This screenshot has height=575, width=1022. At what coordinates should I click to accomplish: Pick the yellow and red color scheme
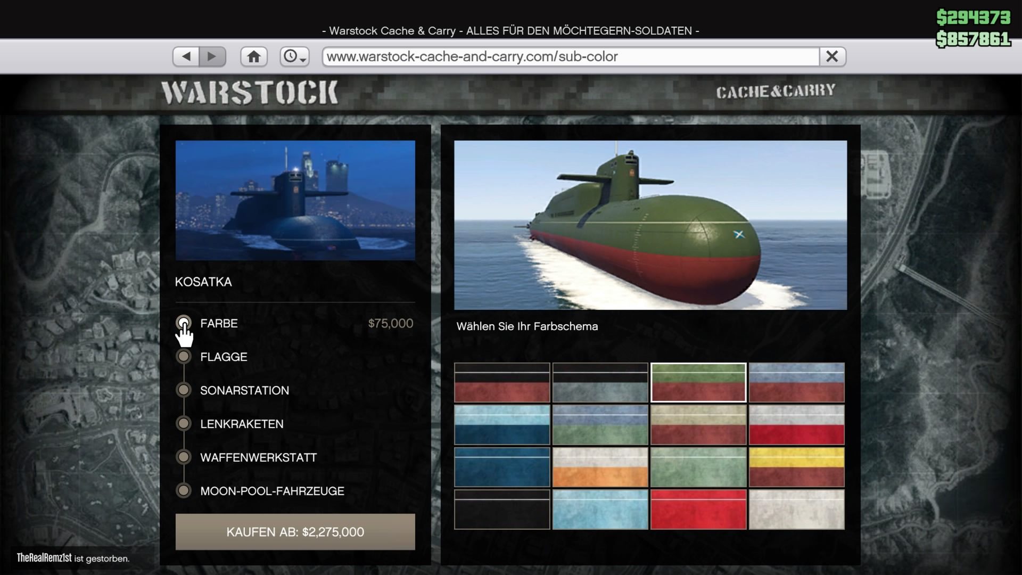(x=796, y=467)
